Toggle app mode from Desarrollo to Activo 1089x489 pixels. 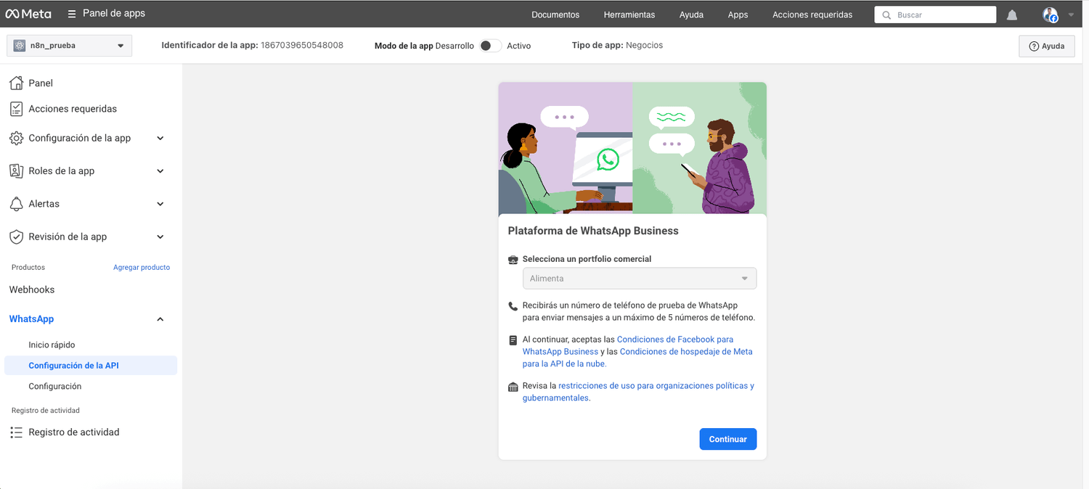pos(490,46)
